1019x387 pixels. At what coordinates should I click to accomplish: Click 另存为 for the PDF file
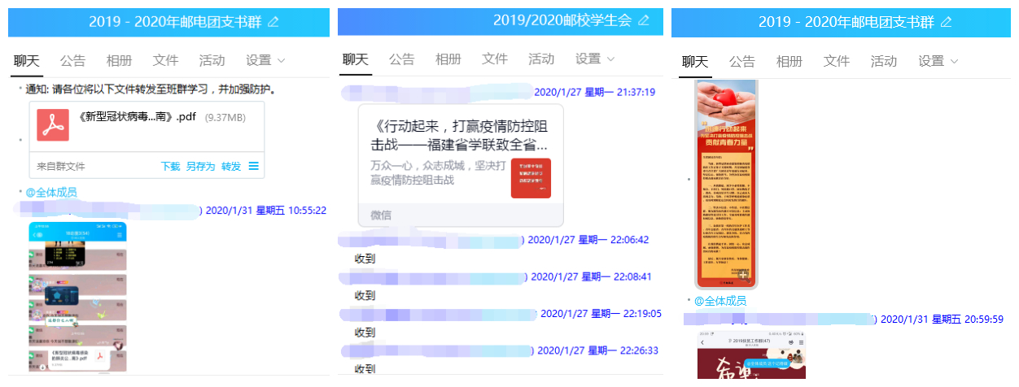[200, 166]
